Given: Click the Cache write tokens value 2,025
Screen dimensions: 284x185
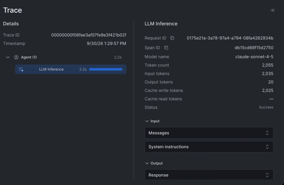Looking at the screenshot, I should click(268, 91).
